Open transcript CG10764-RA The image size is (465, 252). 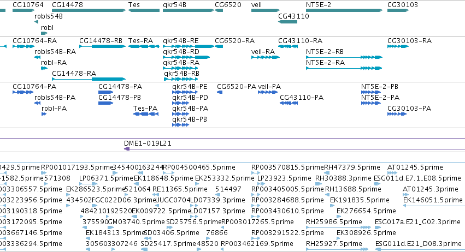(23, 46)
